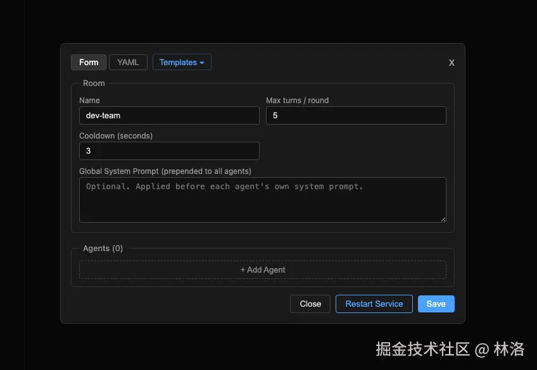The image size is (537, 370).
Task: Click the Global System Prompt textarea
Action: tap(263, 200)
